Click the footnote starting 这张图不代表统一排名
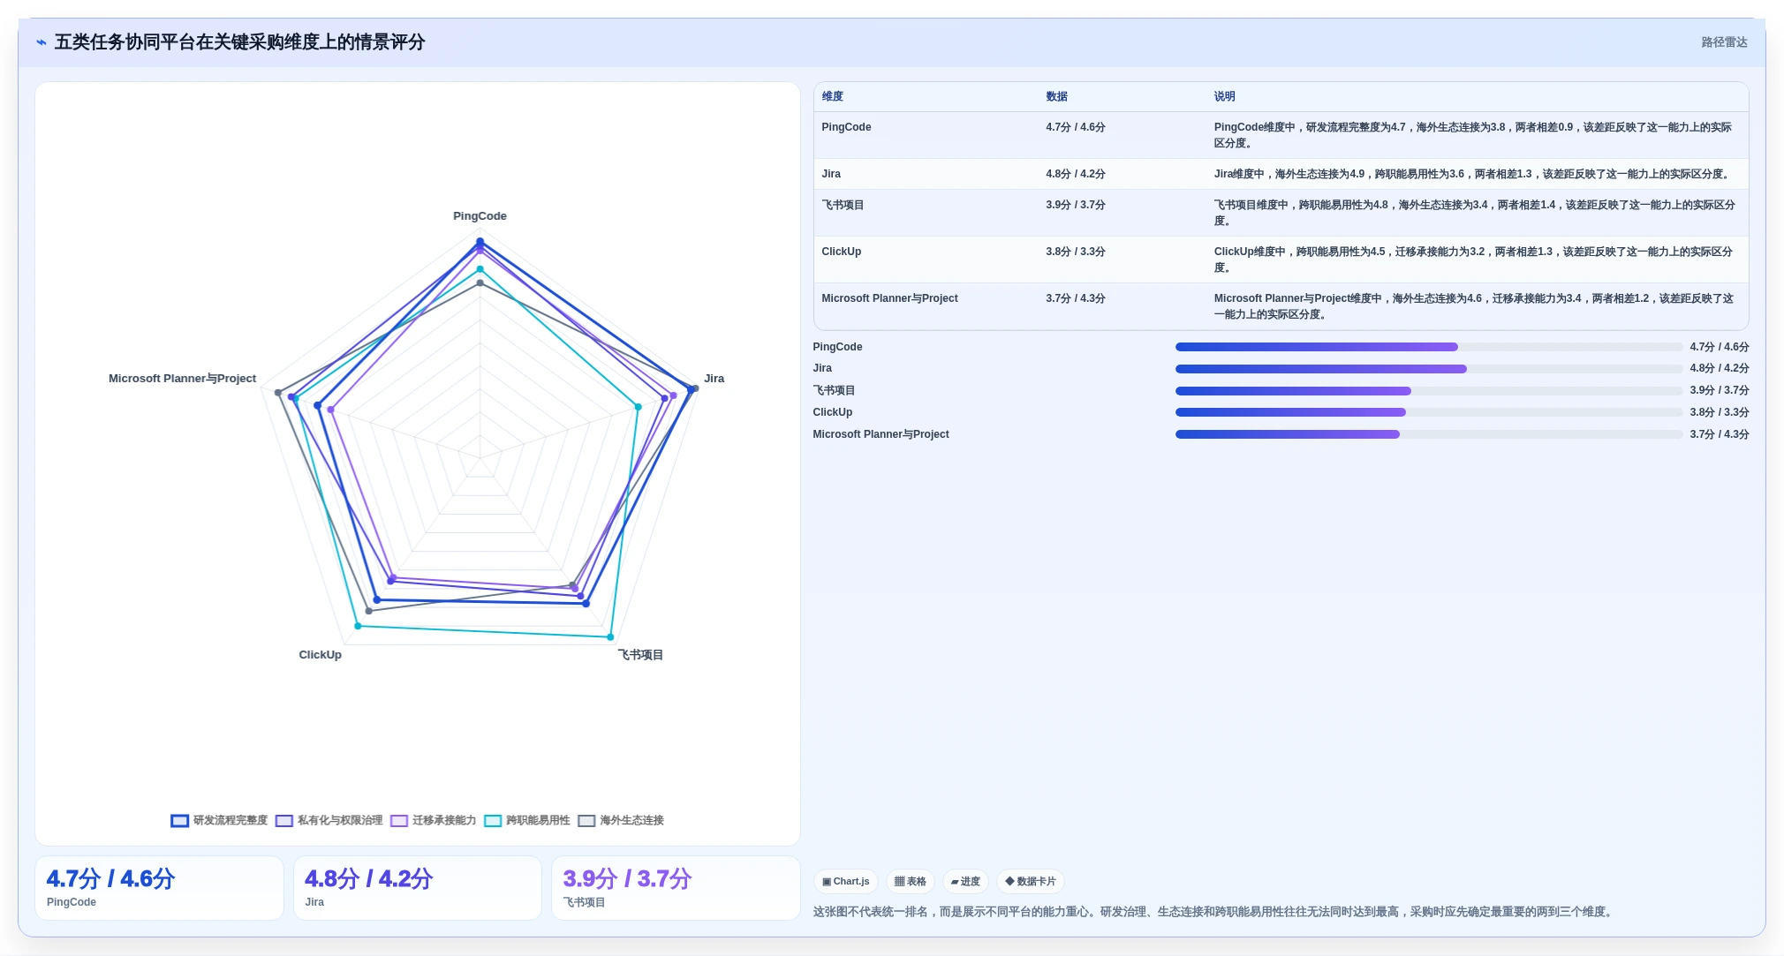 [x=1214, y=912]
